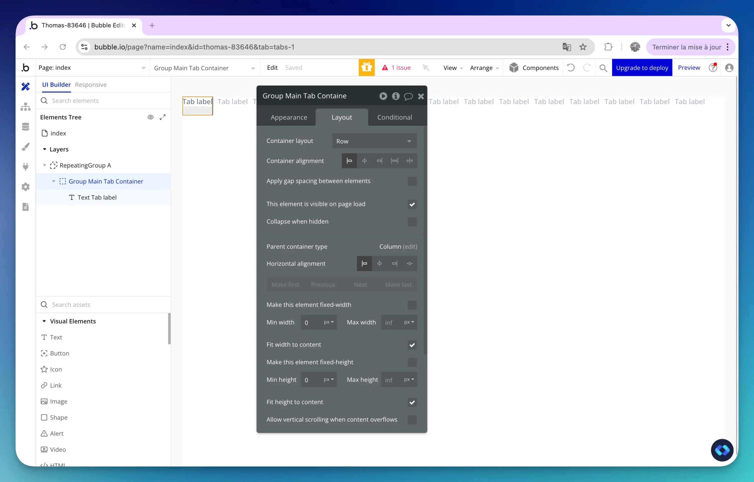Open the Max height px unit dropdown
The width and height of the screenshot is (754, 482).
[409, 379]
